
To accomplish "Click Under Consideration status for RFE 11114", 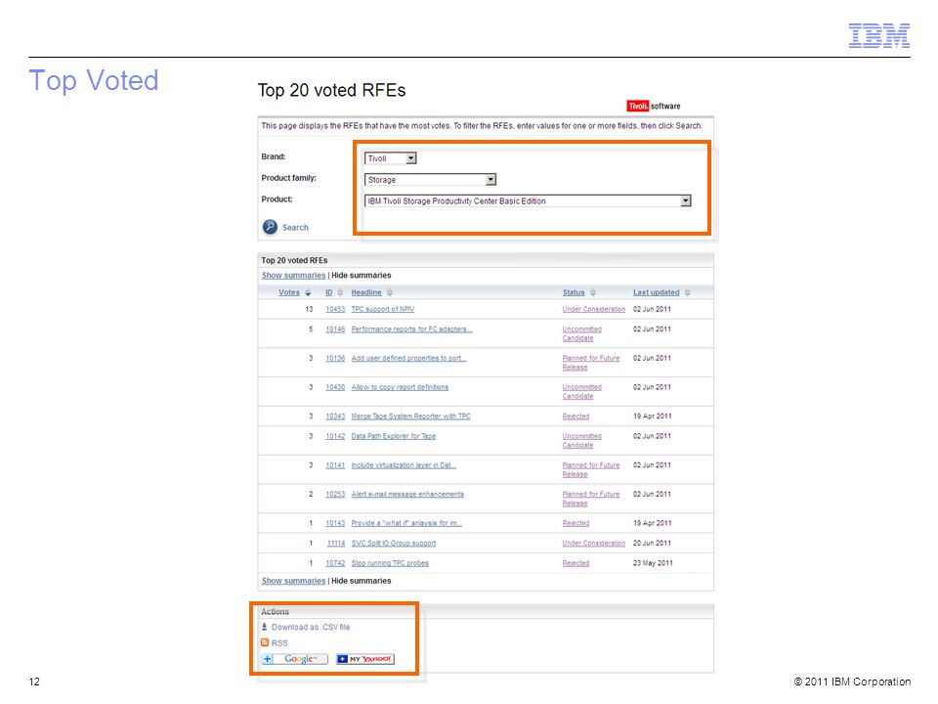I will (x=593, y=544).
